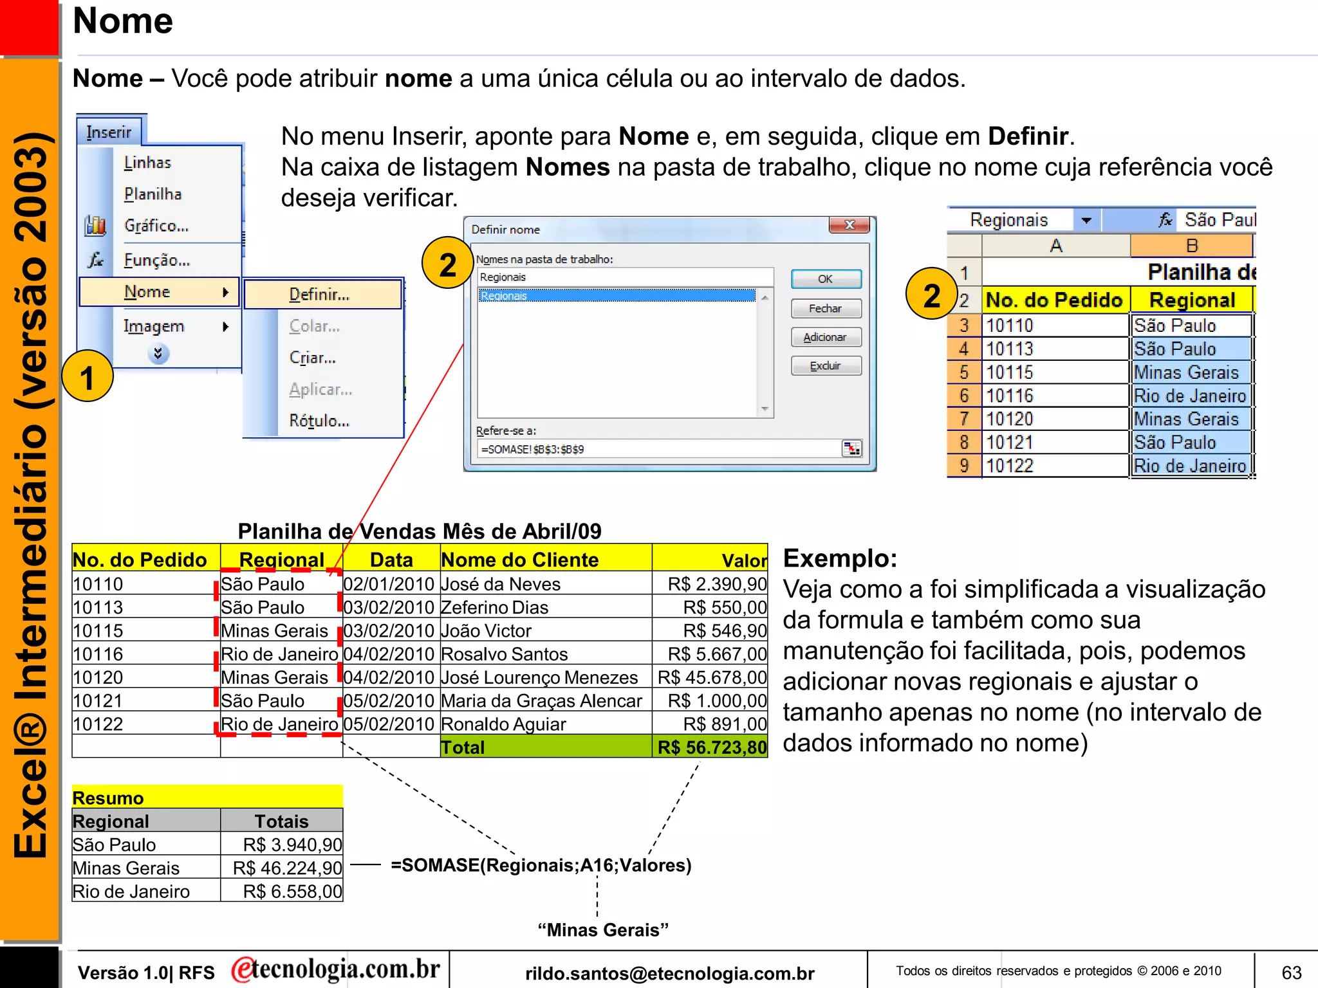The height and width of the screenshot is (988, 1318).
Task: Click the Adicionar button
Action: (826, 337)
